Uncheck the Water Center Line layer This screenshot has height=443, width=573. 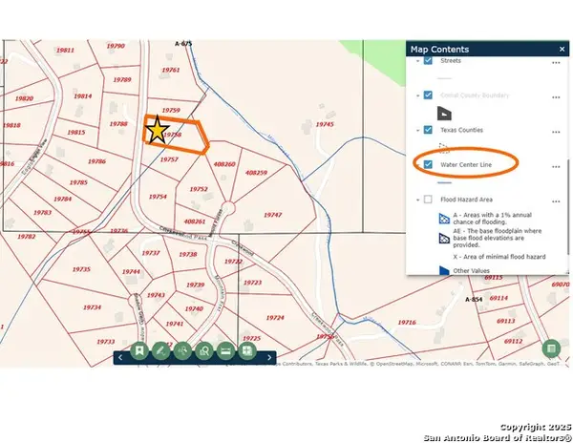point(429,164)
